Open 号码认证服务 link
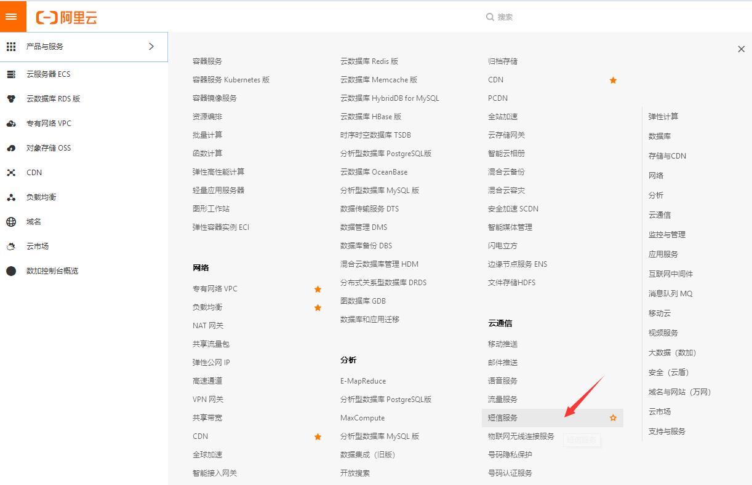Image resolution: width=752 pixels, height=485 pixels. [510, 473]
